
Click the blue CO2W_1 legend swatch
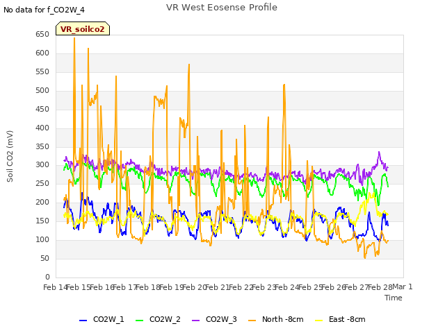click(x=83, y=321)
